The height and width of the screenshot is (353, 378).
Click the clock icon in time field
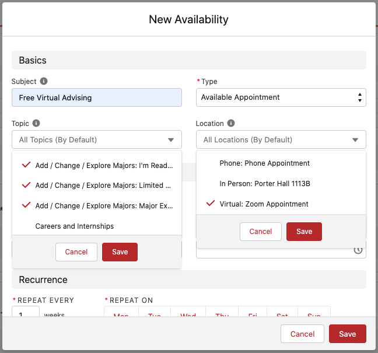358,250
